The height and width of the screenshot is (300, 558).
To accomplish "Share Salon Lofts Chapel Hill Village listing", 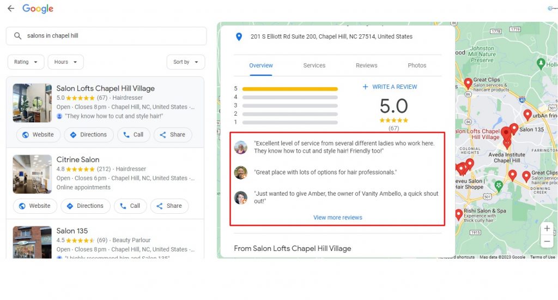I will [x=173, y=135].
